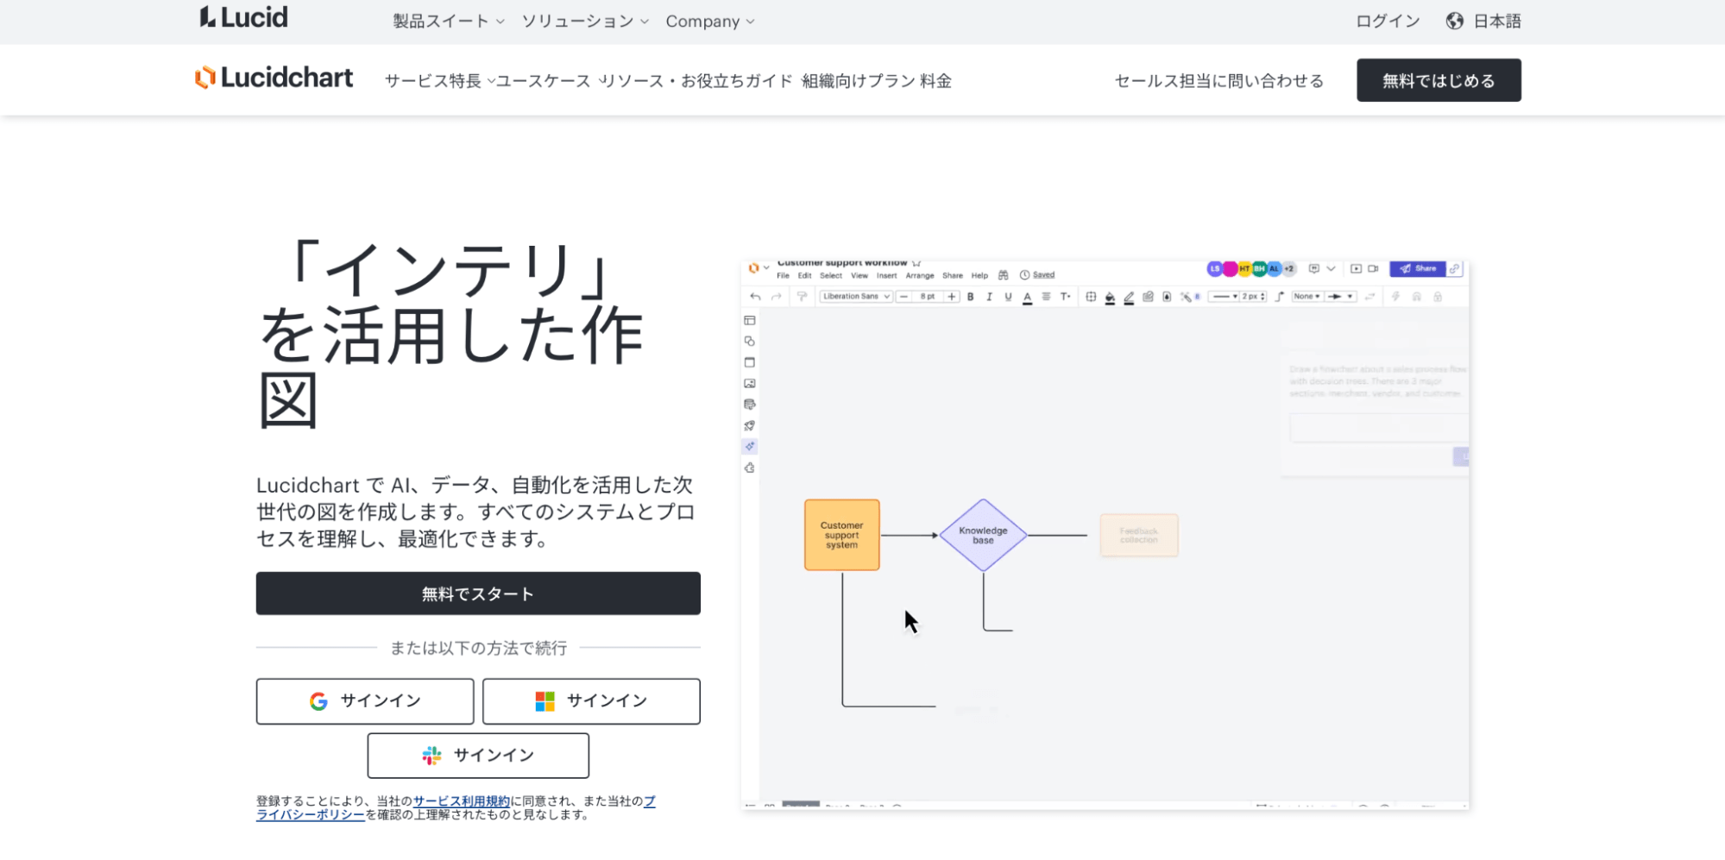
Task: Open text alignment icon in preview toolbar
Action: [x=1046, y=297]
